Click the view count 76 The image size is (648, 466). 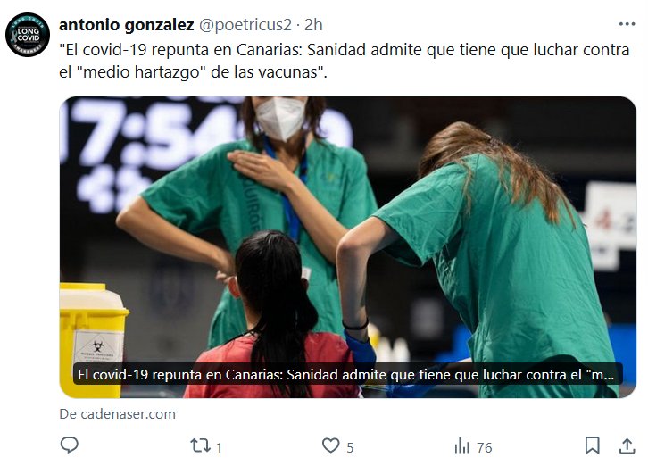tap(485, 447)
